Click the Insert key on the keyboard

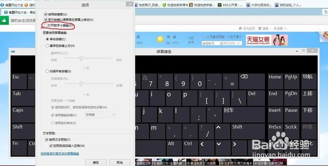click(x=275, y=115)
